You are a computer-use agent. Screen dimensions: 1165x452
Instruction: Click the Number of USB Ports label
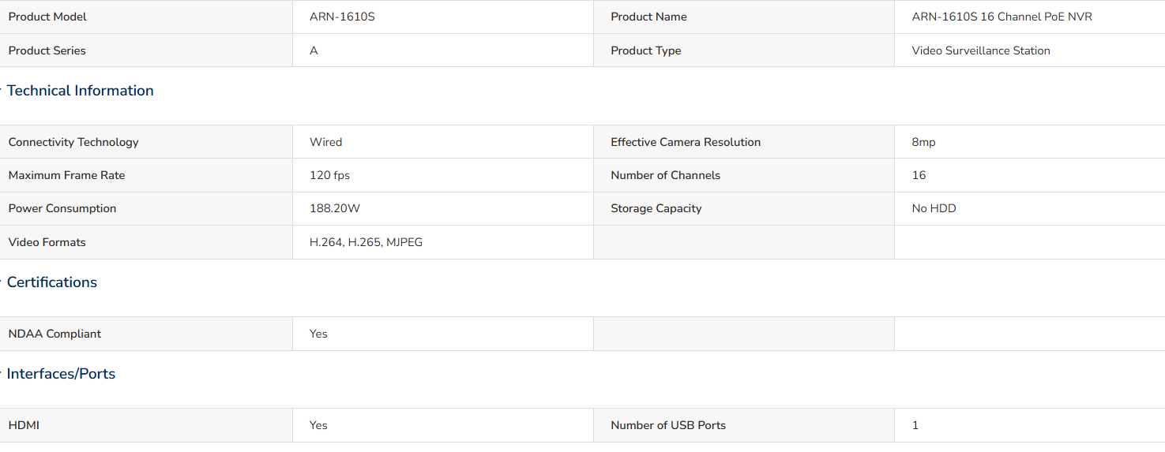668,425
